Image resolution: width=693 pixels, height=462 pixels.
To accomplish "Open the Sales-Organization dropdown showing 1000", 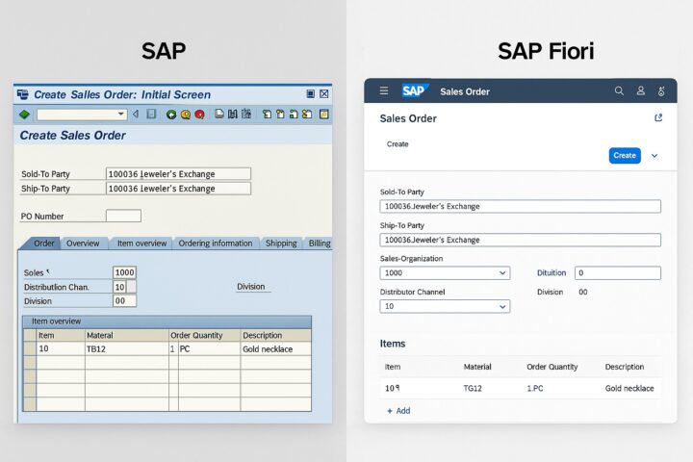I will [445, 272].
